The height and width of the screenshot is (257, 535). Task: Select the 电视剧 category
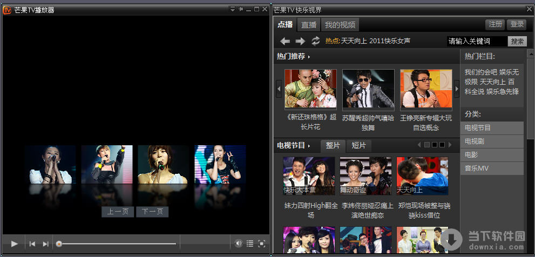[492, 141]
